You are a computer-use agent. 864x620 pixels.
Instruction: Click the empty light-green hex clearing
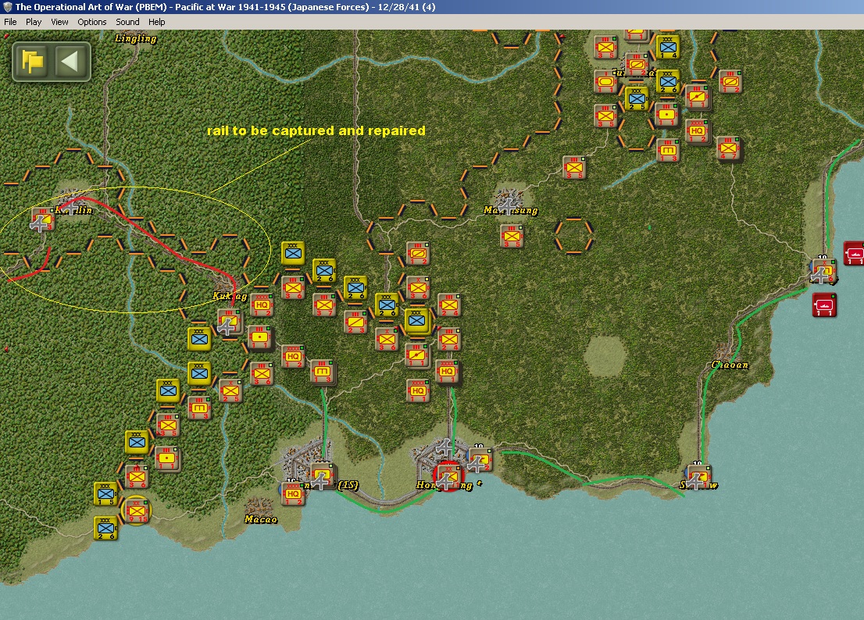pos(605,355)
